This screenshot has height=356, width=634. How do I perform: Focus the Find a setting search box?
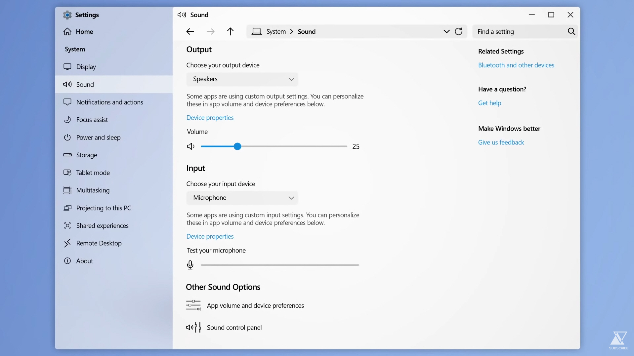[x=520, y=32]
